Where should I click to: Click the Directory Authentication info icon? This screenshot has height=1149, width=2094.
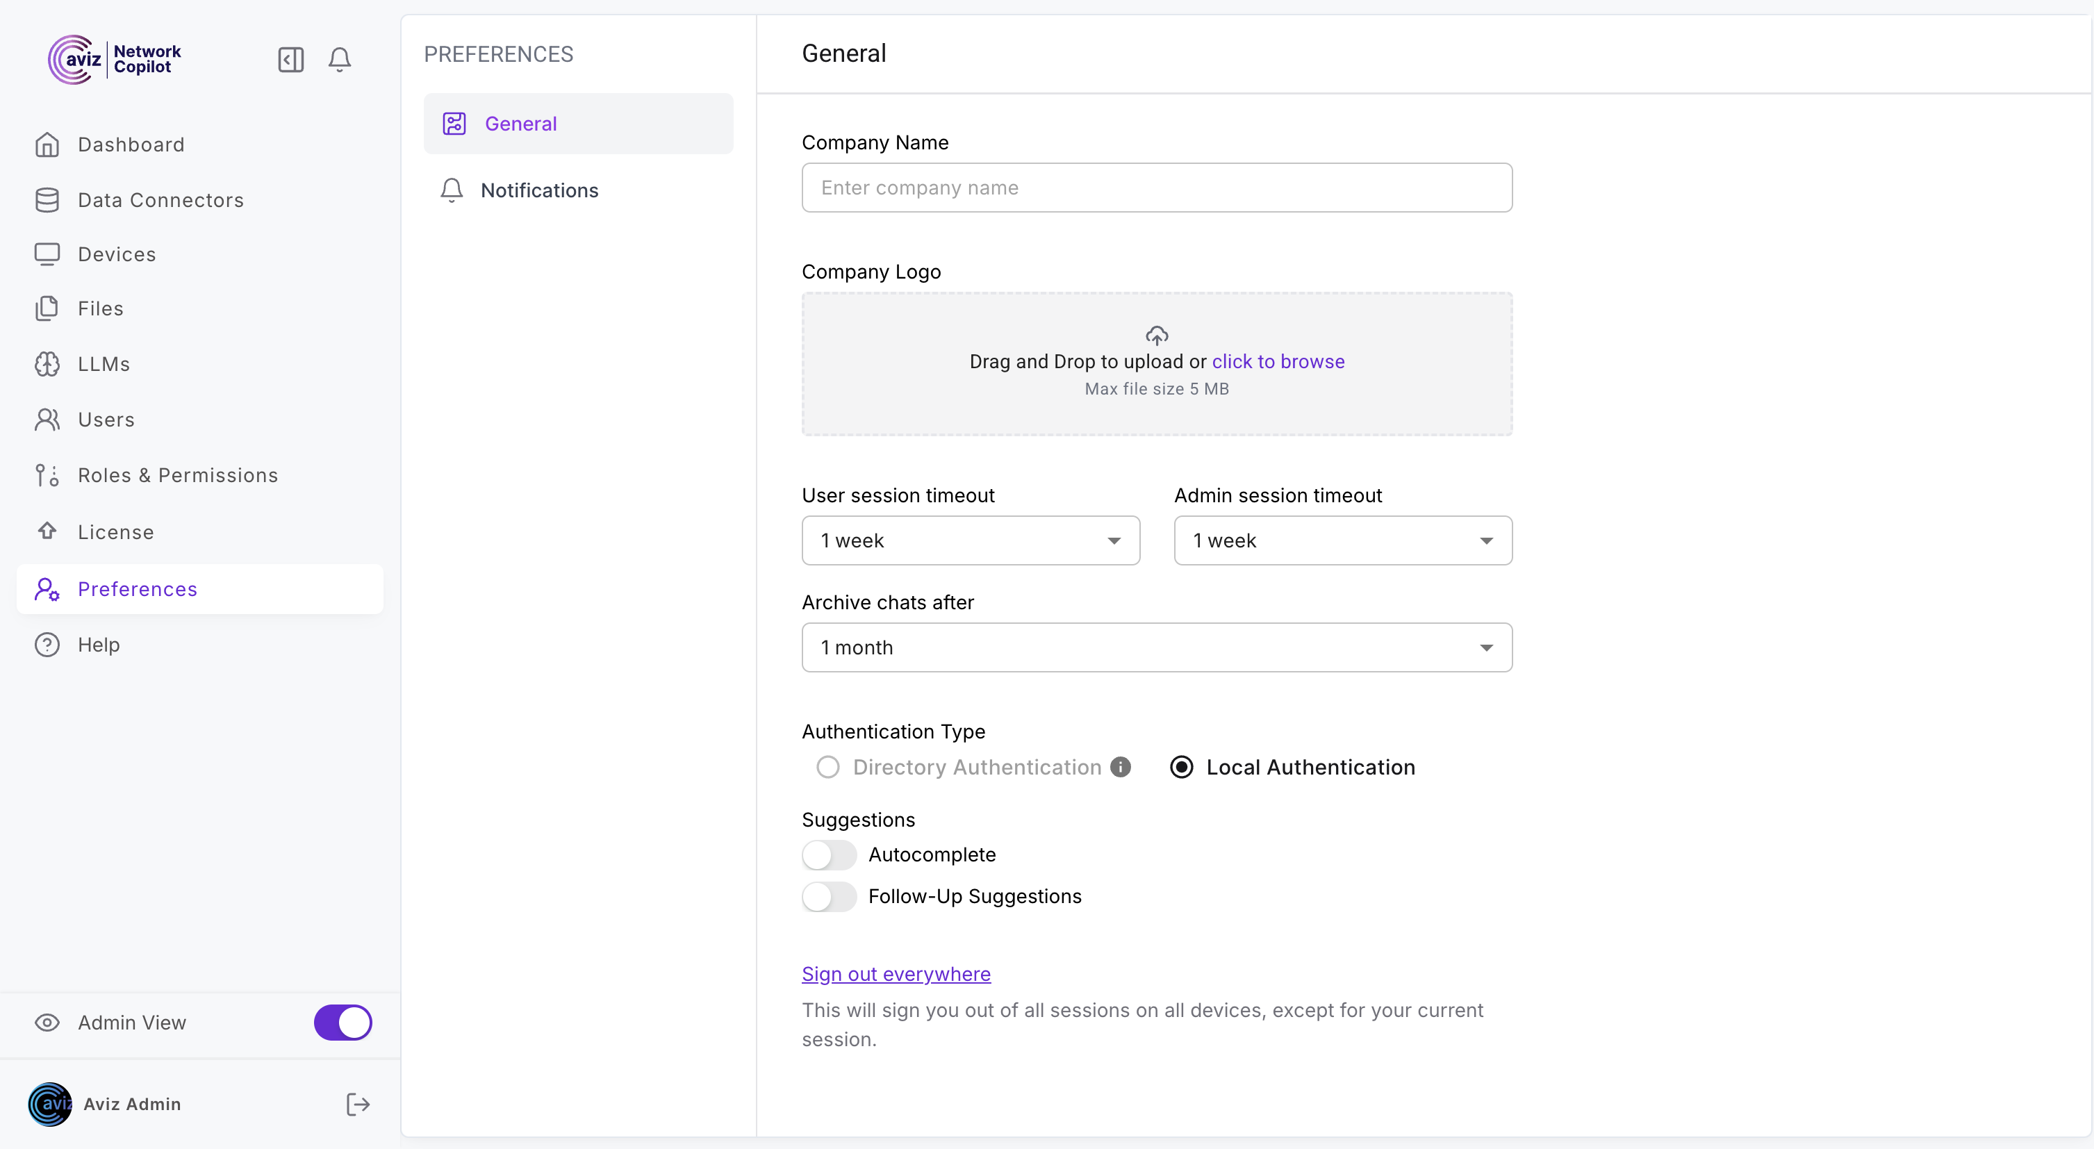point(1120,767)
